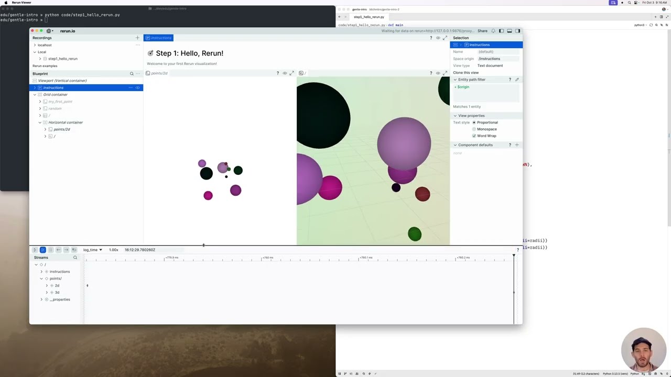The height and width of the screenshot is (377, 671).
Task: Maximize the points/2d view
Action: [x=292, y=73]
